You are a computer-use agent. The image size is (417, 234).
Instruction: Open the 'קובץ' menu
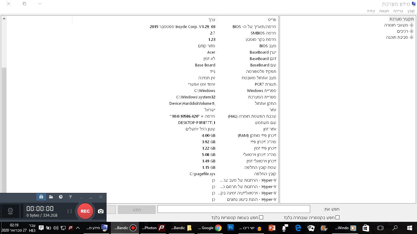pos(411,11)
